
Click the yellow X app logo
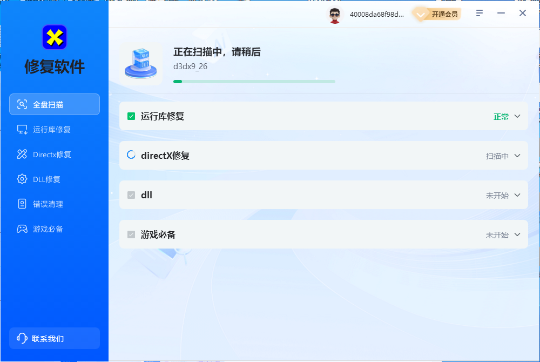tap(55, 37)
